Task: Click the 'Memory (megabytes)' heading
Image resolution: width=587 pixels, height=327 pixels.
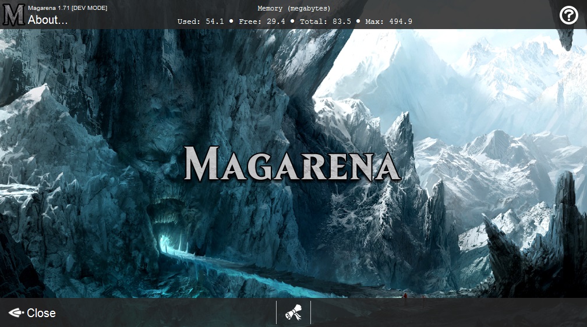Action: pos(293,8)
